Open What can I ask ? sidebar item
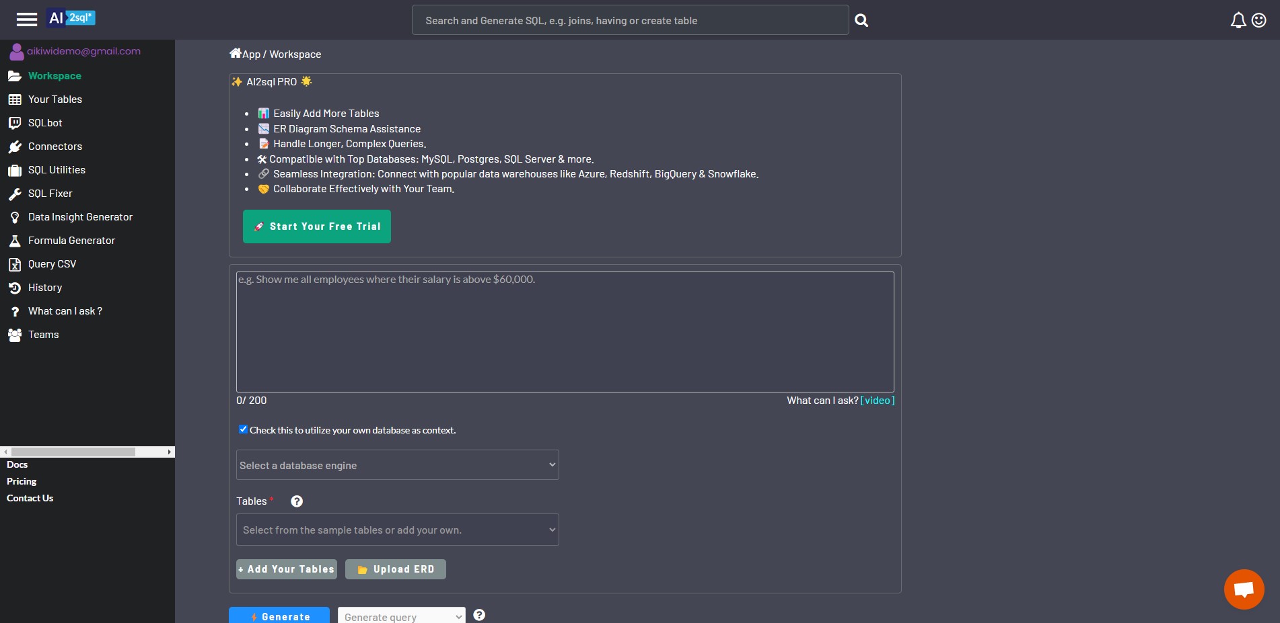The image size is (1280, 623). click(x=65, y=311)
